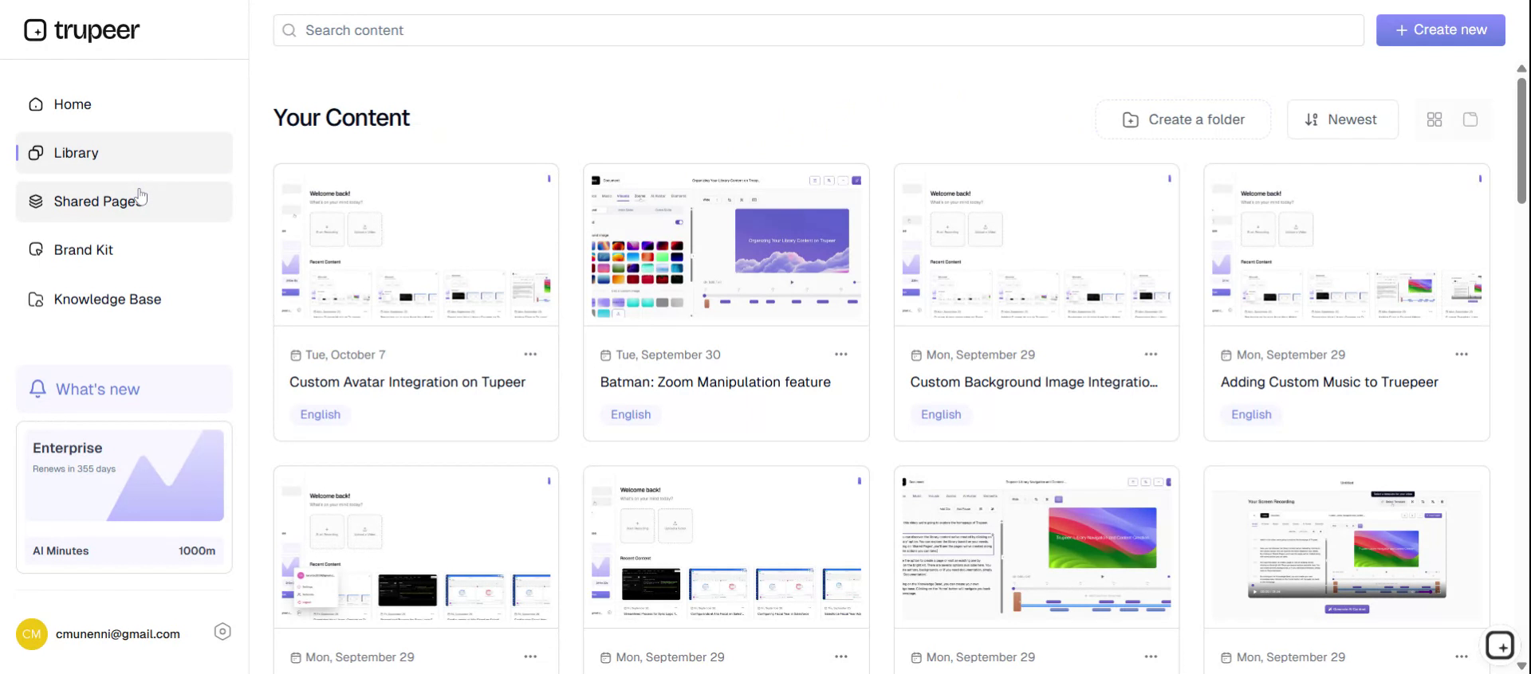Image resolution: width=1531 pixels, height=674 pixels.
Task: Click the cmunenni@gmail.com account label
Action: click(118, 634)
